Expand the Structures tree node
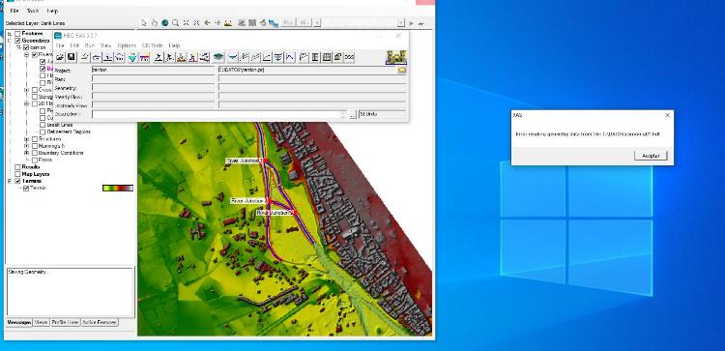 pyautogui.click(x=27, y=138)
